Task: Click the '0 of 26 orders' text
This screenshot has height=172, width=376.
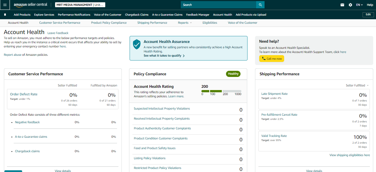Action: point(69,101)
